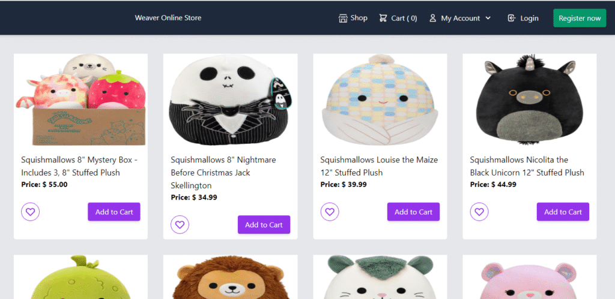This screenshot has width=615, height=299.
Task: Open the black unicorn plush image
Action: pyautogui.click(x=530, y=100)
